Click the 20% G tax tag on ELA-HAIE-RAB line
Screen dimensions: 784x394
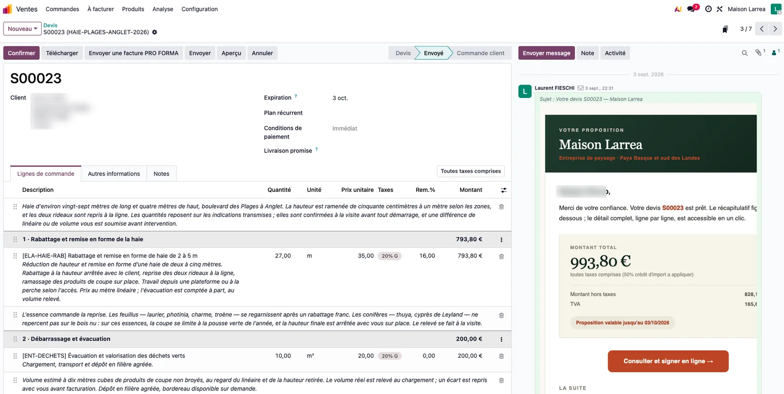(x=390, y=256)
